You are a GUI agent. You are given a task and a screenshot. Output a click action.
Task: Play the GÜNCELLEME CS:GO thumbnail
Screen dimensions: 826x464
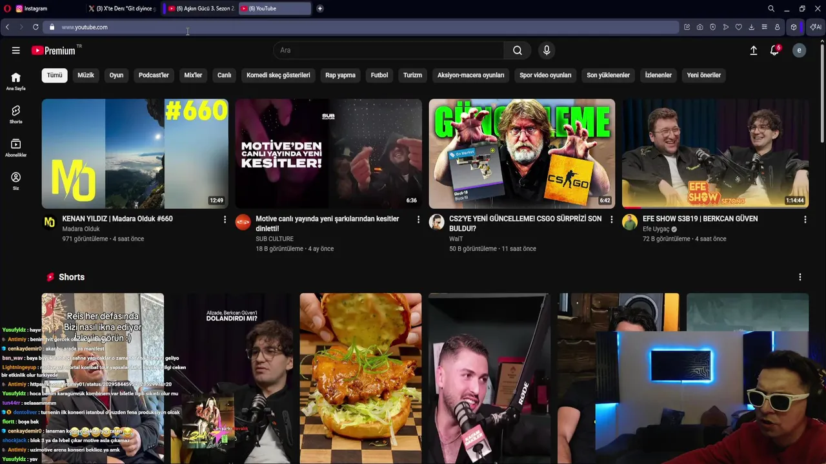pyautogui.click(x=522, y=153)
